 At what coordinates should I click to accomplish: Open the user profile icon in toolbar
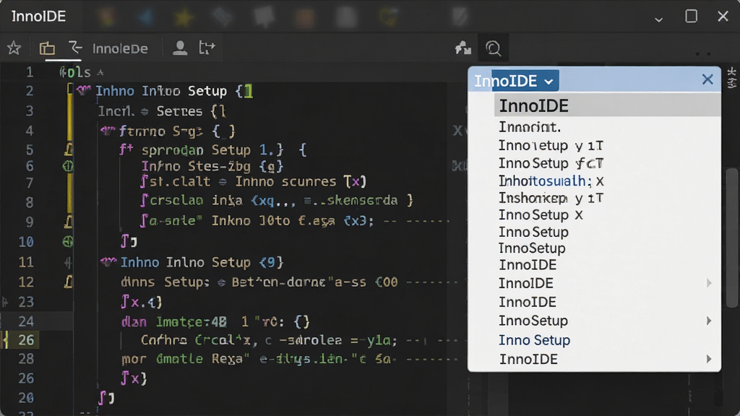click(180, 48)
